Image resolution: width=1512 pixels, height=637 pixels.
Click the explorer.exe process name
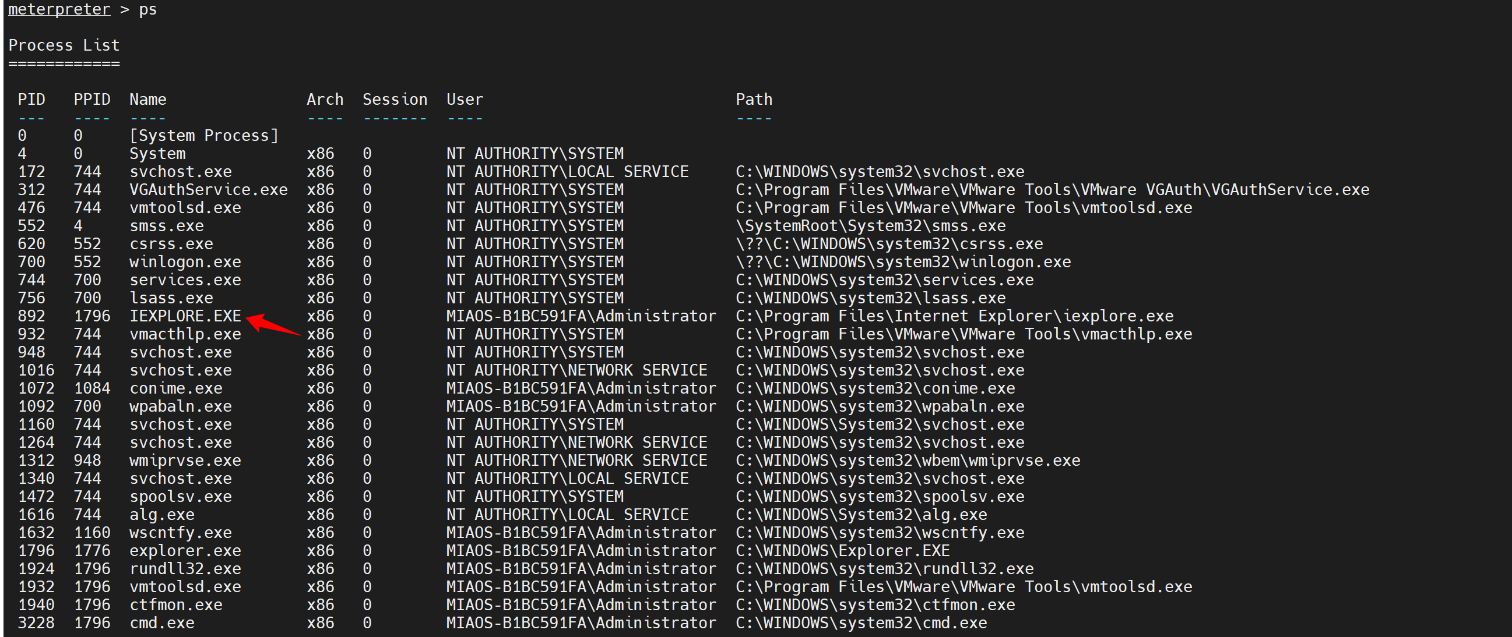point(185,550)
